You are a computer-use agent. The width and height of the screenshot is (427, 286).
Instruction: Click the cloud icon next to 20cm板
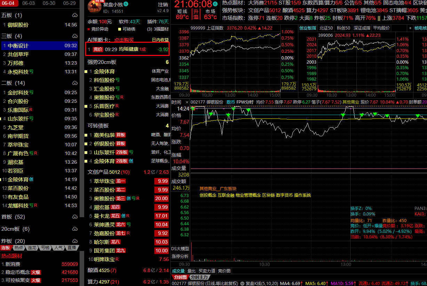75,229
